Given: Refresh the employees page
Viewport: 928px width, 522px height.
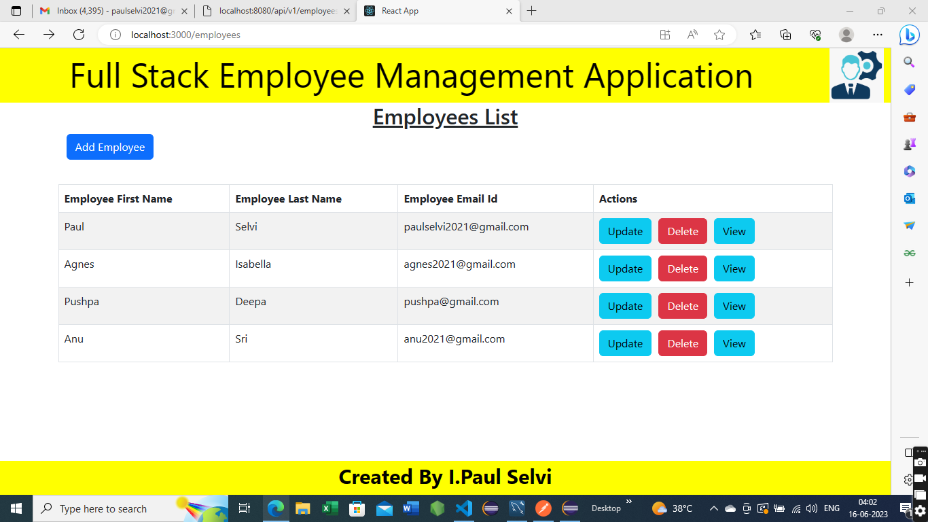Looking at the screenshot, I should coord(79,35).
